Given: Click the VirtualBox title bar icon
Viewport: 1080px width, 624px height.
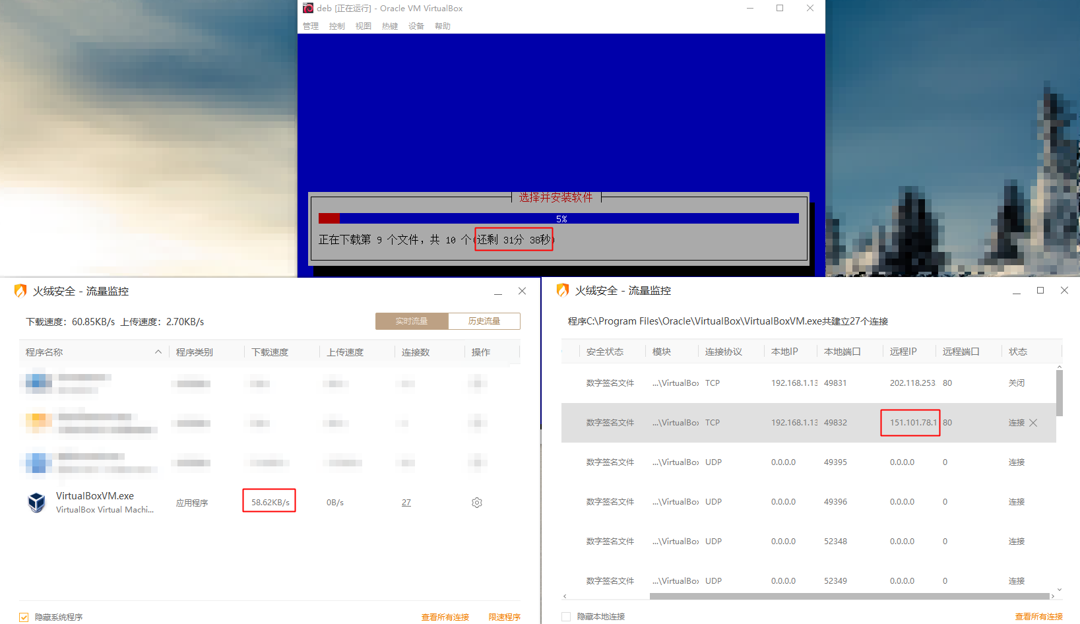Looking at the screenshot, I should coord(308,8).
